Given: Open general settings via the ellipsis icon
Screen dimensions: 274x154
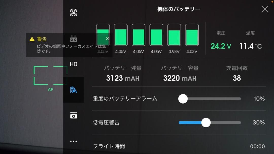Looking at the screenshot, I should coord(73,141).
